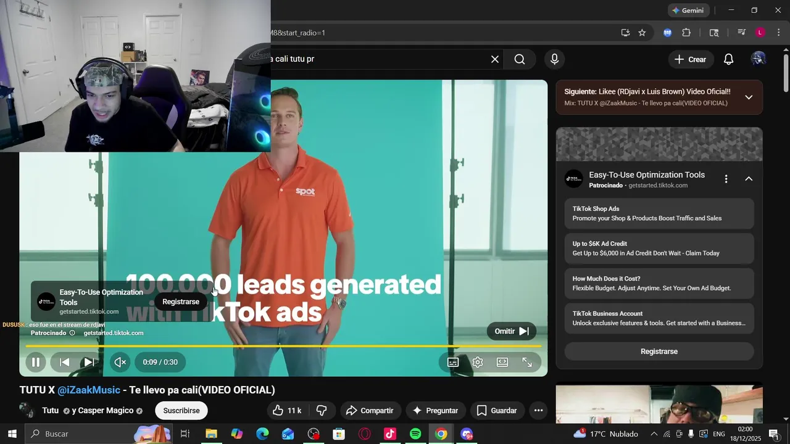Show hidden system tray icons chevron
The height and width of the screenshot is (444, 790).
click(x=654, y=434)
